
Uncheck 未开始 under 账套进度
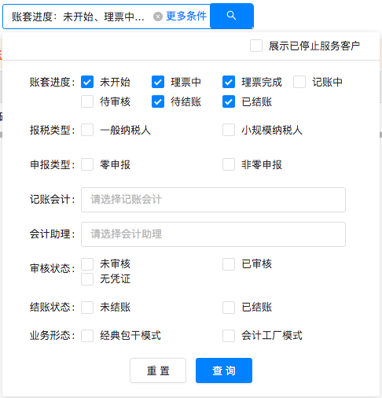click(x=87, y=82)
